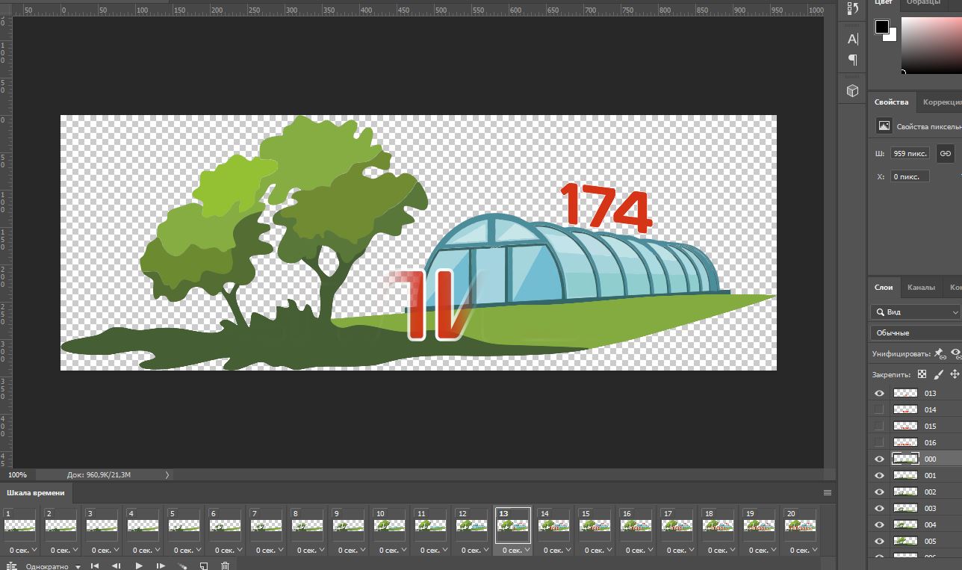Click the pixel layer properties icon
Screen dimensions: 962x570
pos(884,126)
